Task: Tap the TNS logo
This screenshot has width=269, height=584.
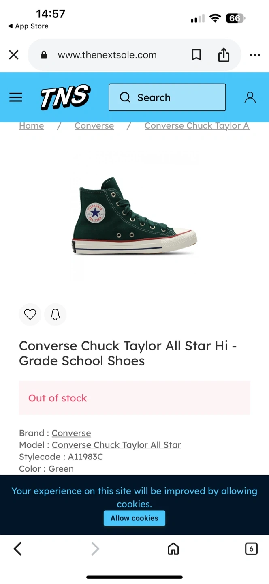Action: coord(65,97)
